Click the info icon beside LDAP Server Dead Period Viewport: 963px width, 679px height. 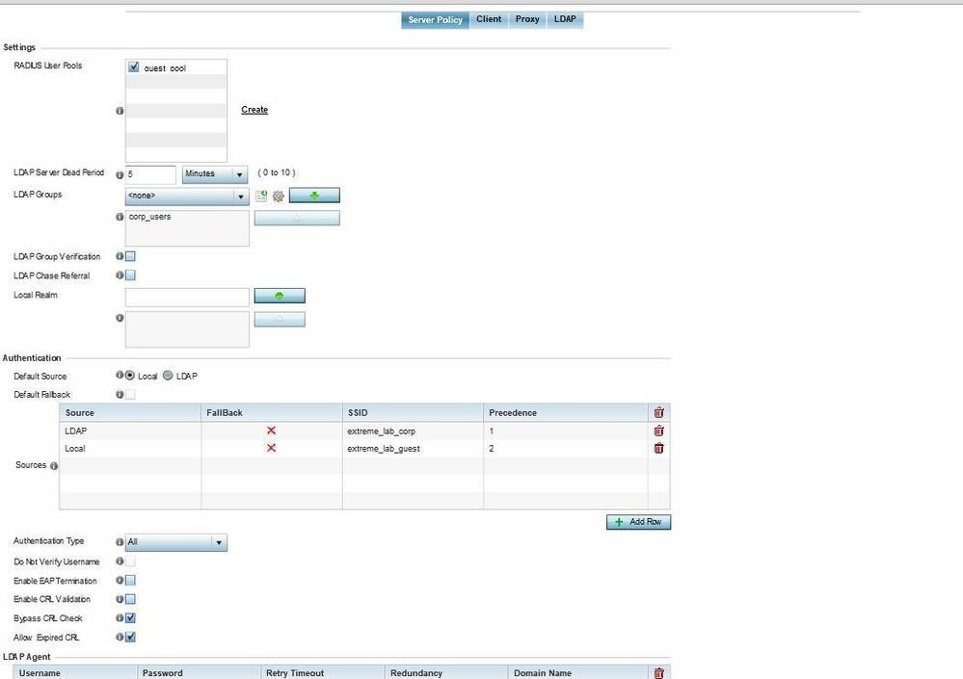click(x=120, y=174)
